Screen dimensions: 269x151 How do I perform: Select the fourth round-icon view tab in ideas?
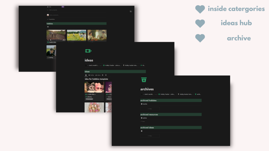point(103,75)
